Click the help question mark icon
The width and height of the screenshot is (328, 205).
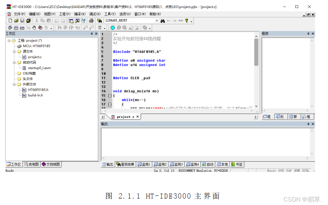(187, 20)
